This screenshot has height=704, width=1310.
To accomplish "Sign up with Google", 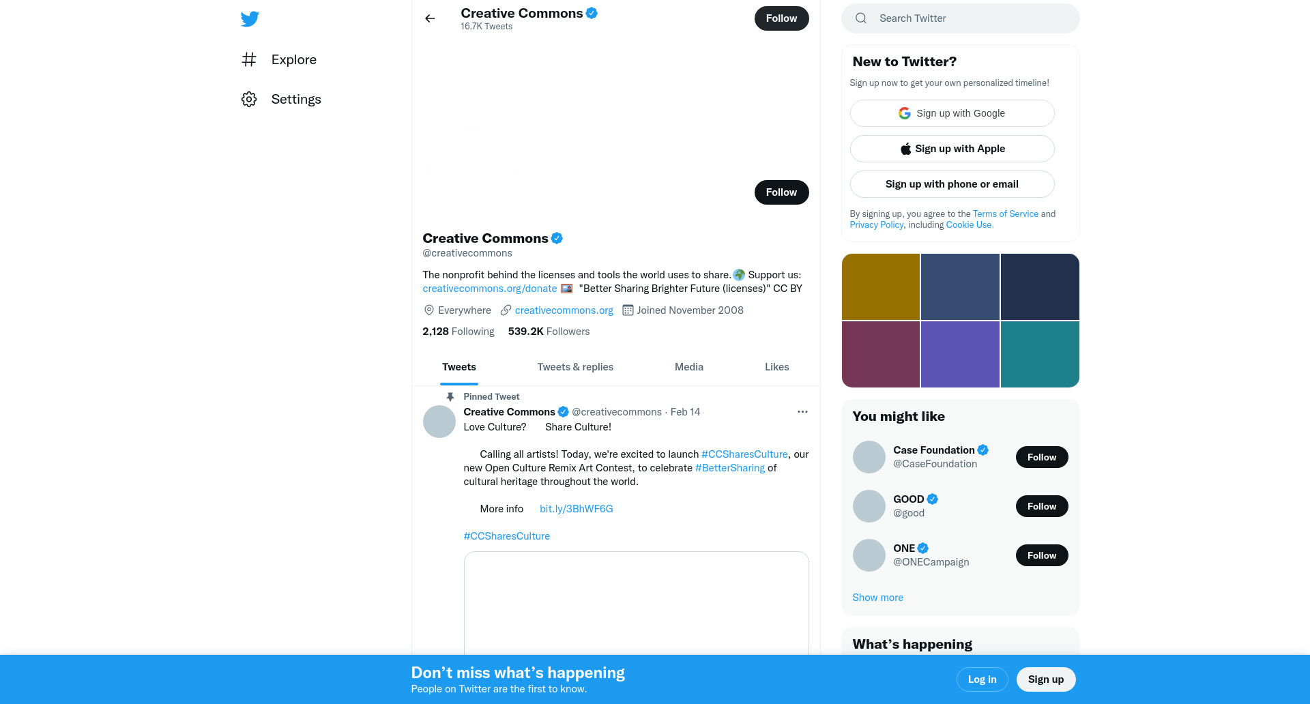I will tap(952, 113).
